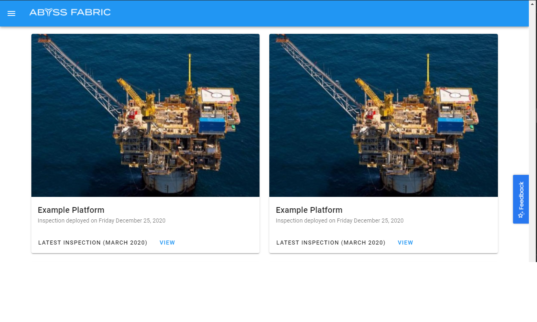Click the right card's inspection deployed date text
The height and width of the screenshot is (322, 537).
point(339,221)
